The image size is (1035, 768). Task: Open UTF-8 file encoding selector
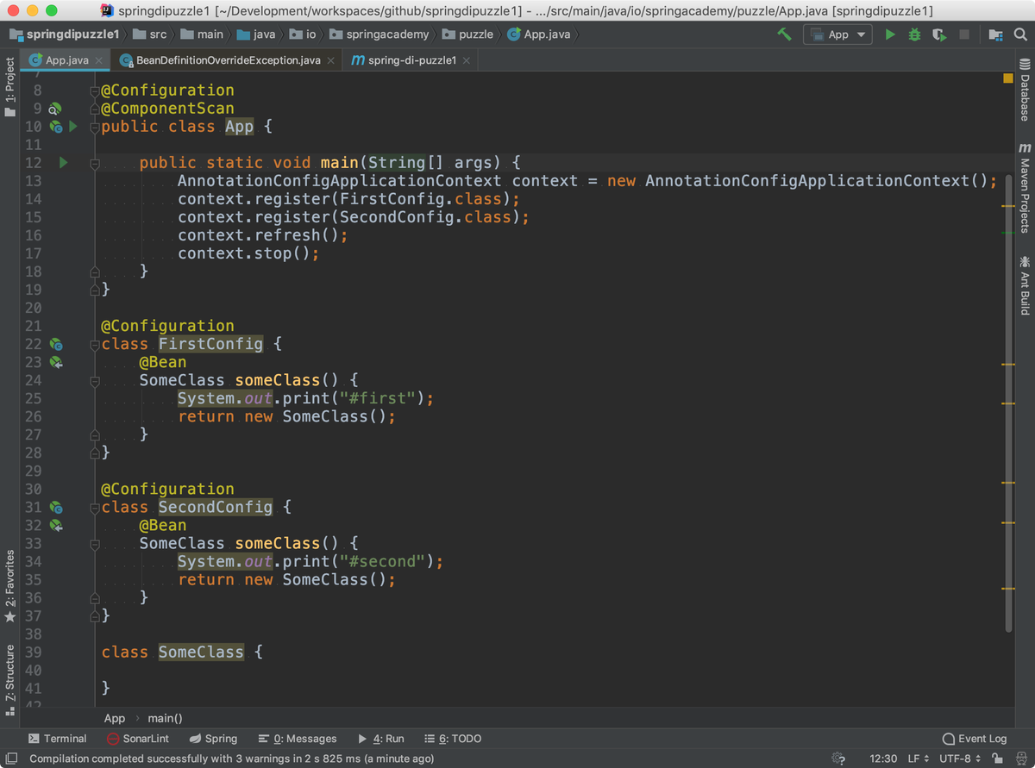tap(960, 759)
